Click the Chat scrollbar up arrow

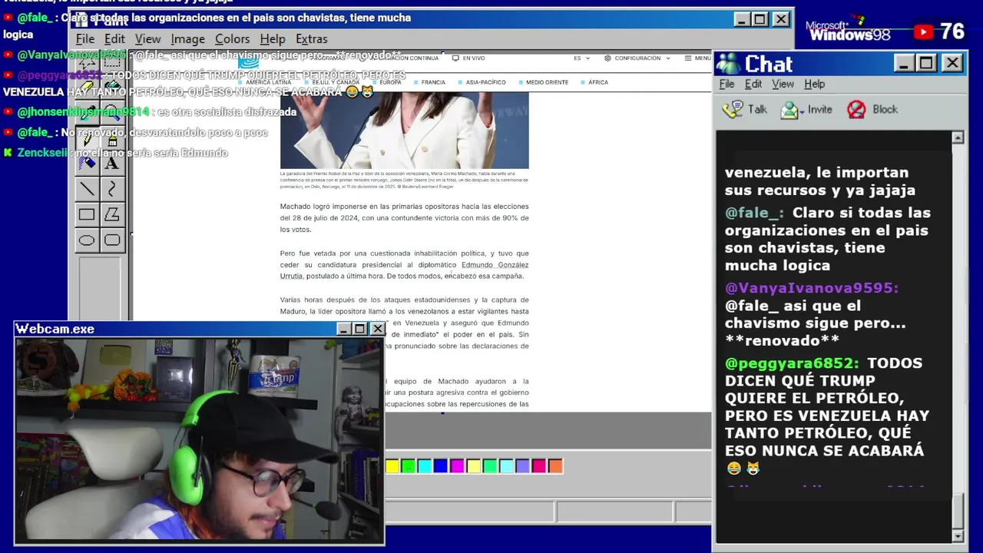(958, 137)
